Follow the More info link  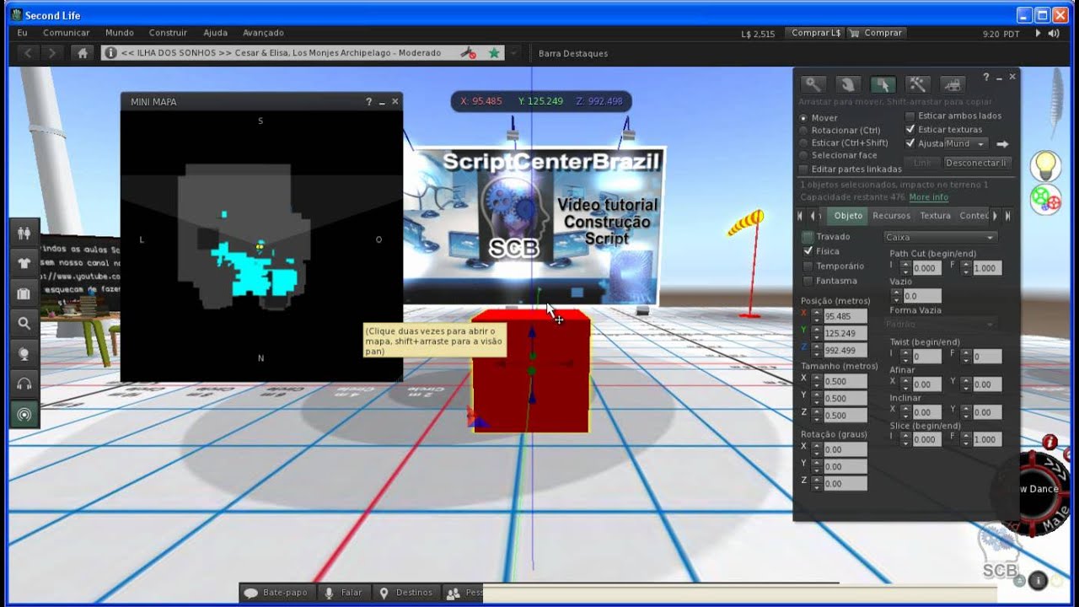click(928, 197)
